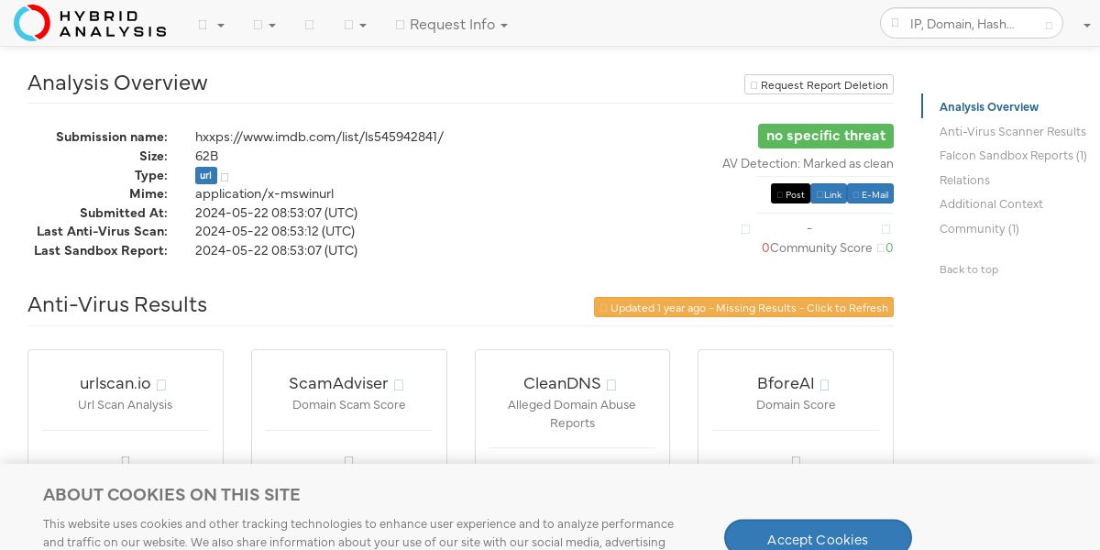Click the CleanDNS card title
Viewport: 1100px width, 550px height.
[x=562, y=383]
